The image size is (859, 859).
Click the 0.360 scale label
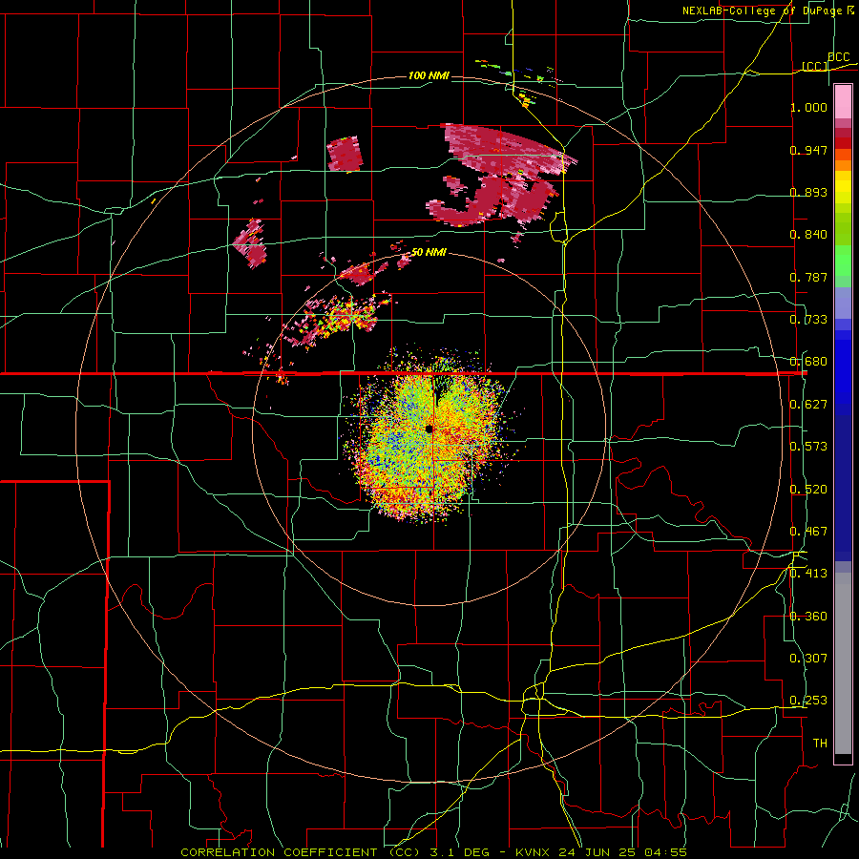(x=808, y=617)
